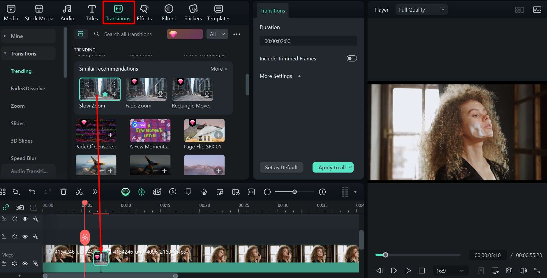Collapse the More Settings section
Screen dimensions: 547x278
[x=299, y=76]
